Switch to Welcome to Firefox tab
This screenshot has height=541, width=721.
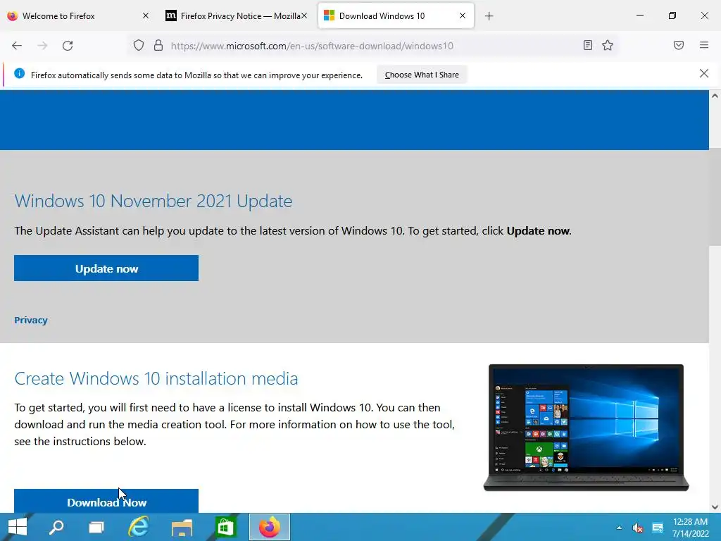click(77, 15)
